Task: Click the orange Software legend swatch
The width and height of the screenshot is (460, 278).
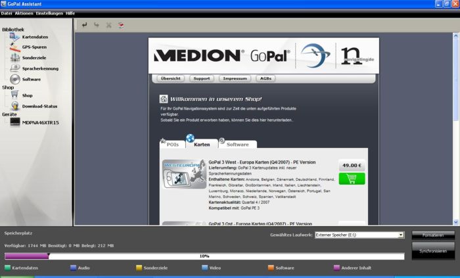Action: pos(271,267)
